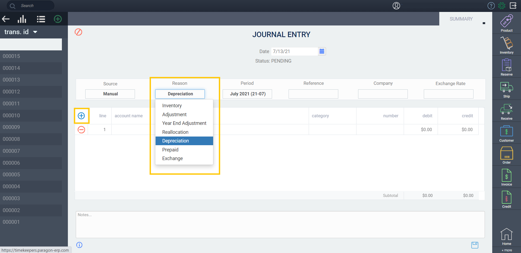Click the Exchange Rate input box
This screenshot has width=521, height=253.
[x=449, y=94]
